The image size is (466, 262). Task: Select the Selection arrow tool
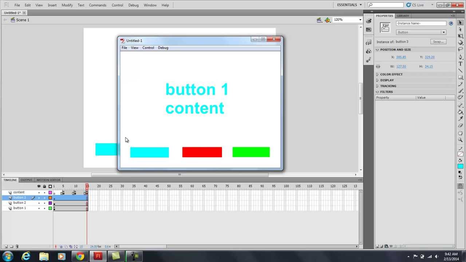pos(460,23)
